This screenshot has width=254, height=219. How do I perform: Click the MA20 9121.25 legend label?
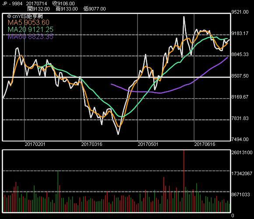31,30
